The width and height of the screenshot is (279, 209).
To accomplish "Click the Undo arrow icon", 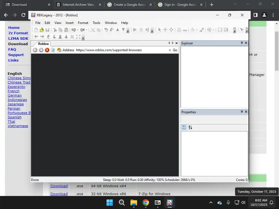I will click(74, 30).
